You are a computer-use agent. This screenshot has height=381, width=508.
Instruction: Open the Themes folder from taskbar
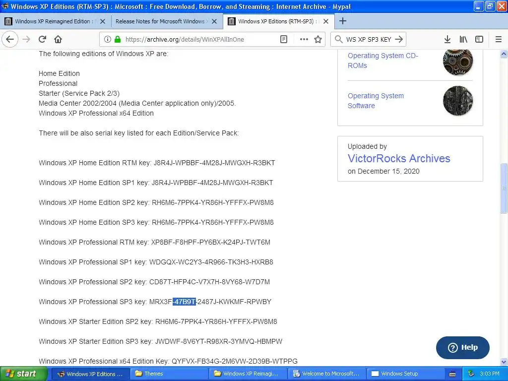169,374
